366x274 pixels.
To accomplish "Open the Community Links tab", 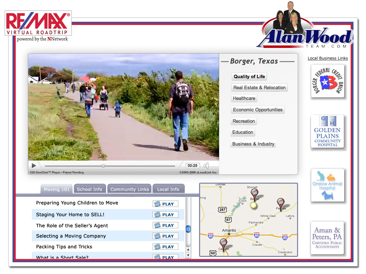I will [129, 189].
